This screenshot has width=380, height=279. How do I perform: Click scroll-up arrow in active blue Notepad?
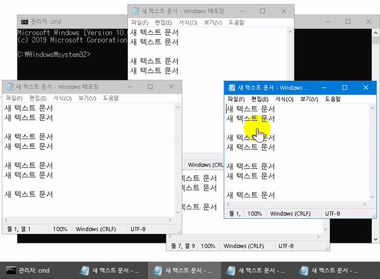click(x=372, y=108)
